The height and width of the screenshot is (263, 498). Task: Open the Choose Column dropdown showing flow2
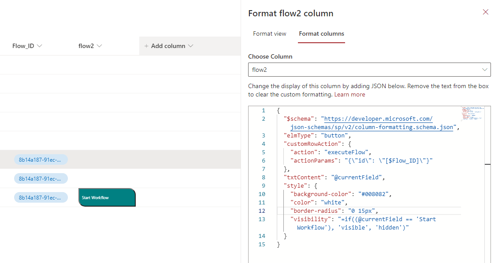pos(369,70)
